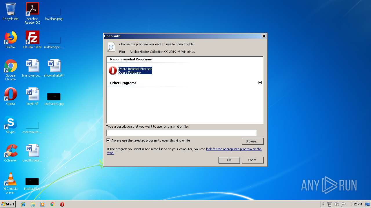The image size is (371, 208).
Task: Select the Google Chrome desktop shortcut
Action: [x=10, y=70]
